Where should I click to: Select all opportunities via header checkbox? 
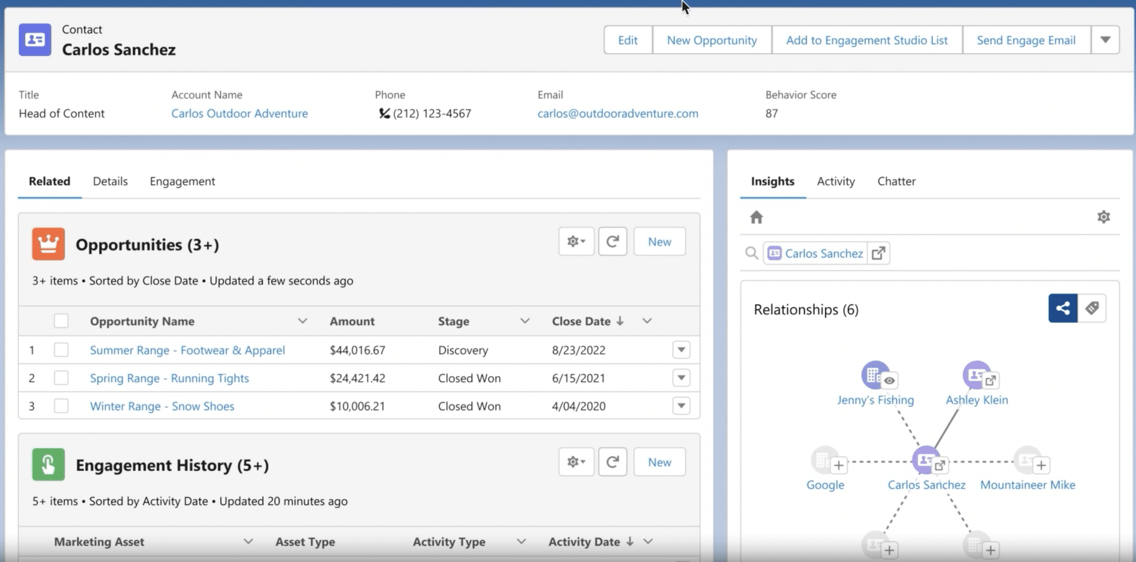61,320
